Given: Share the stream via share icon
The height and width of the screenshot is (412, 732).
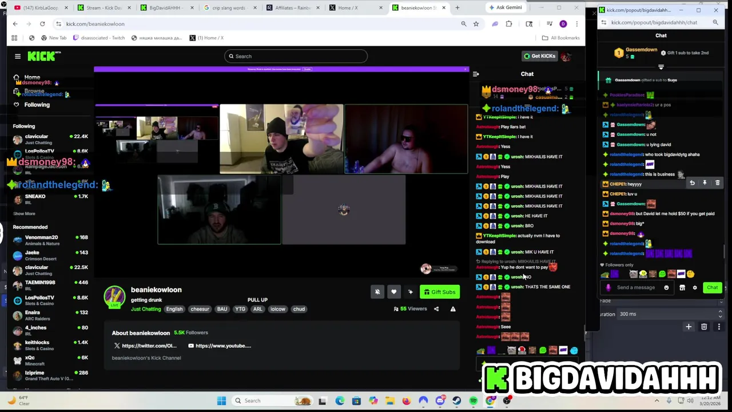Looking at the screenshot, I should point(436,309).
